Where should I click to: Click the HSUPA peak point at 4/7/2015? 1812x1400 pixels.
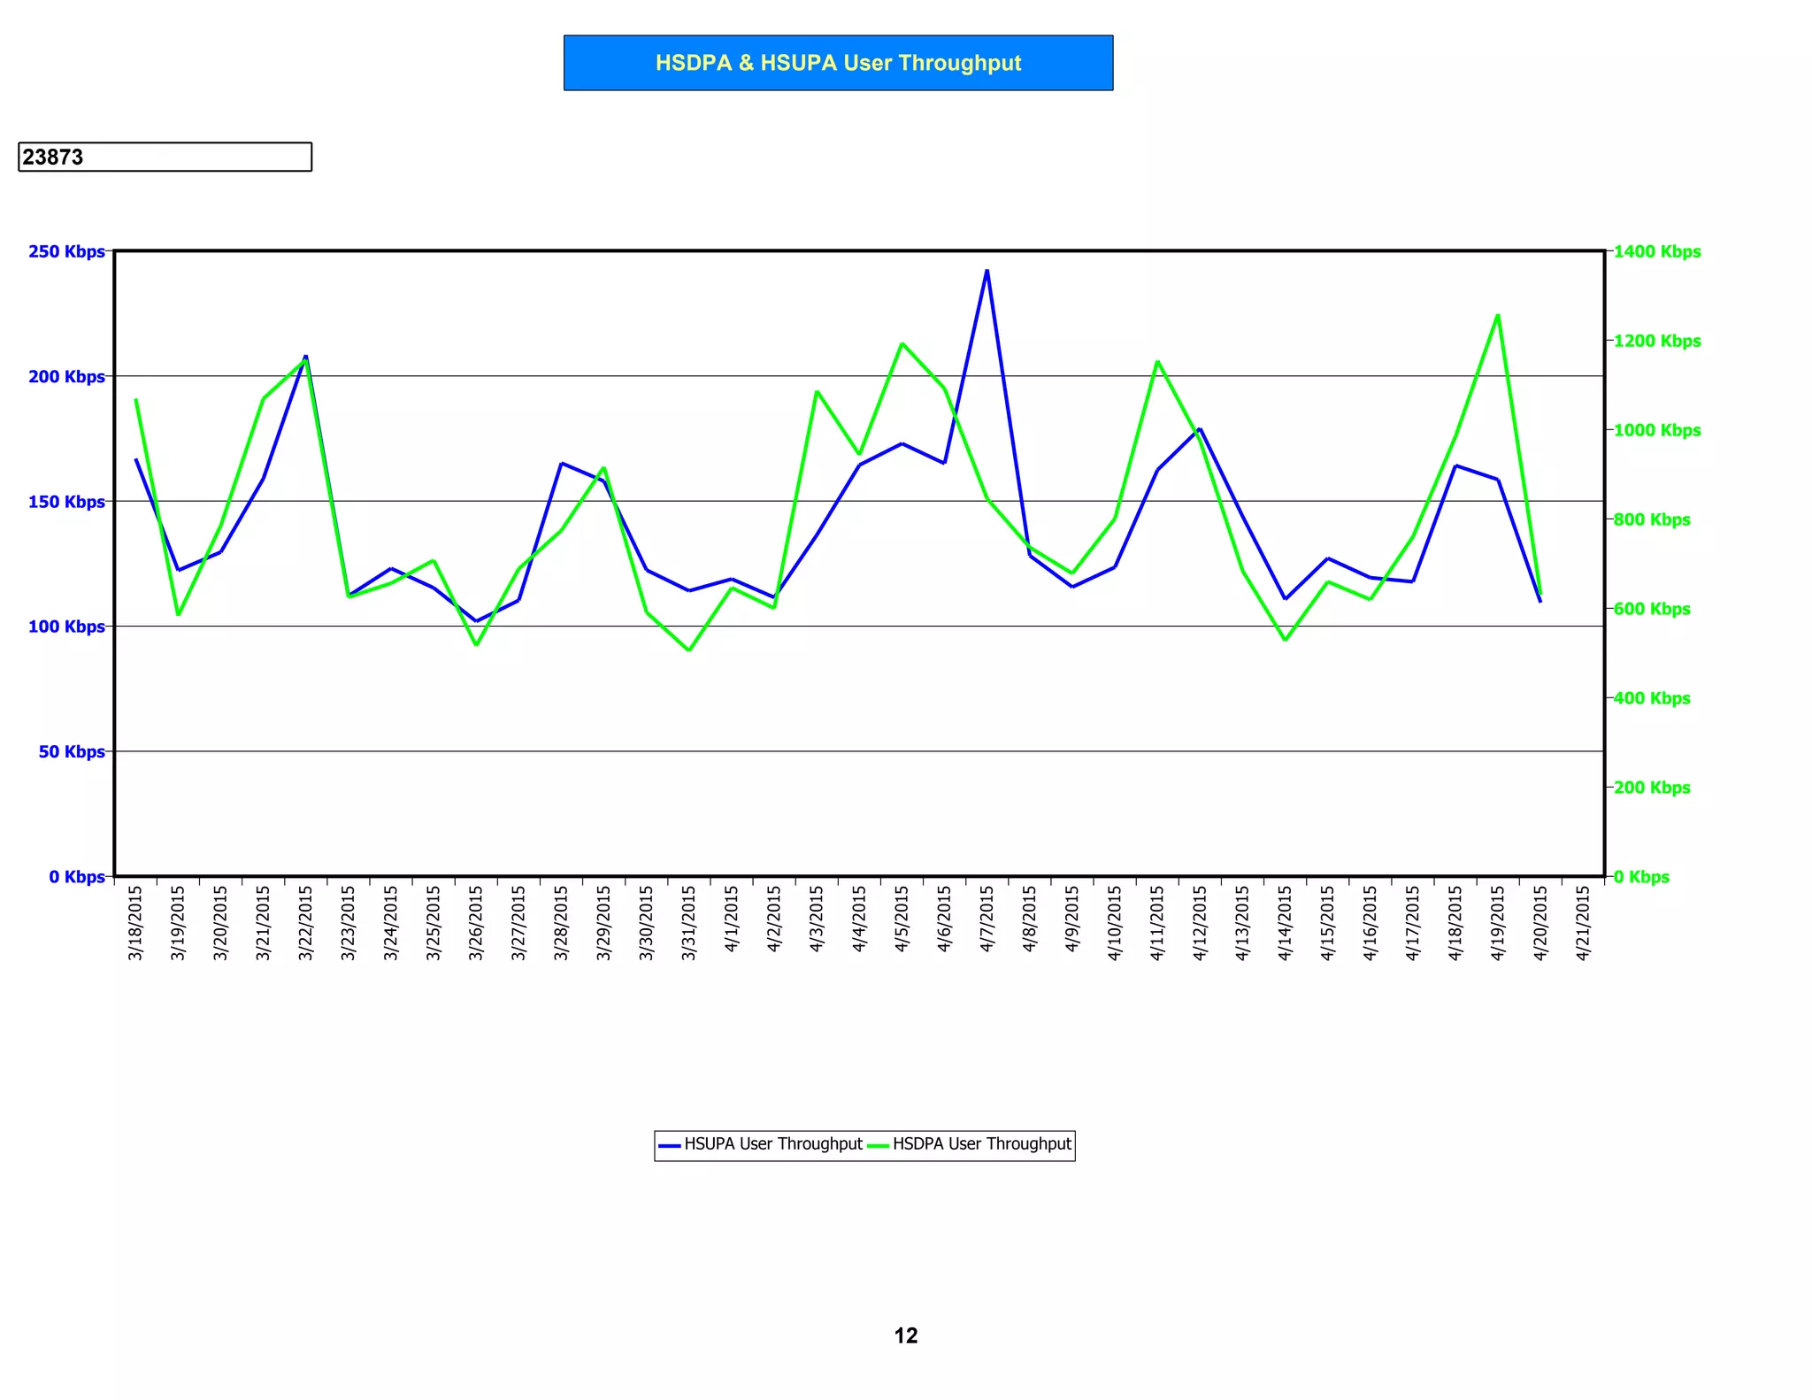tap(987, 271)
